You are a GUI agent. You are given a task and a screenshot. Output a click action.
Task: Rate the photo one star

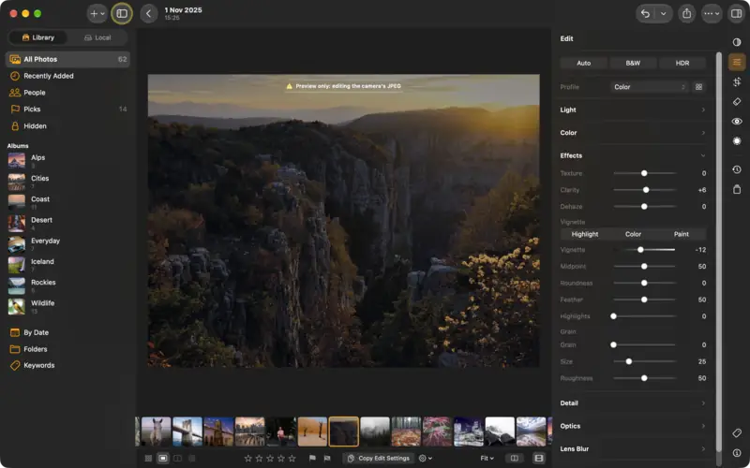click(247, 459)
